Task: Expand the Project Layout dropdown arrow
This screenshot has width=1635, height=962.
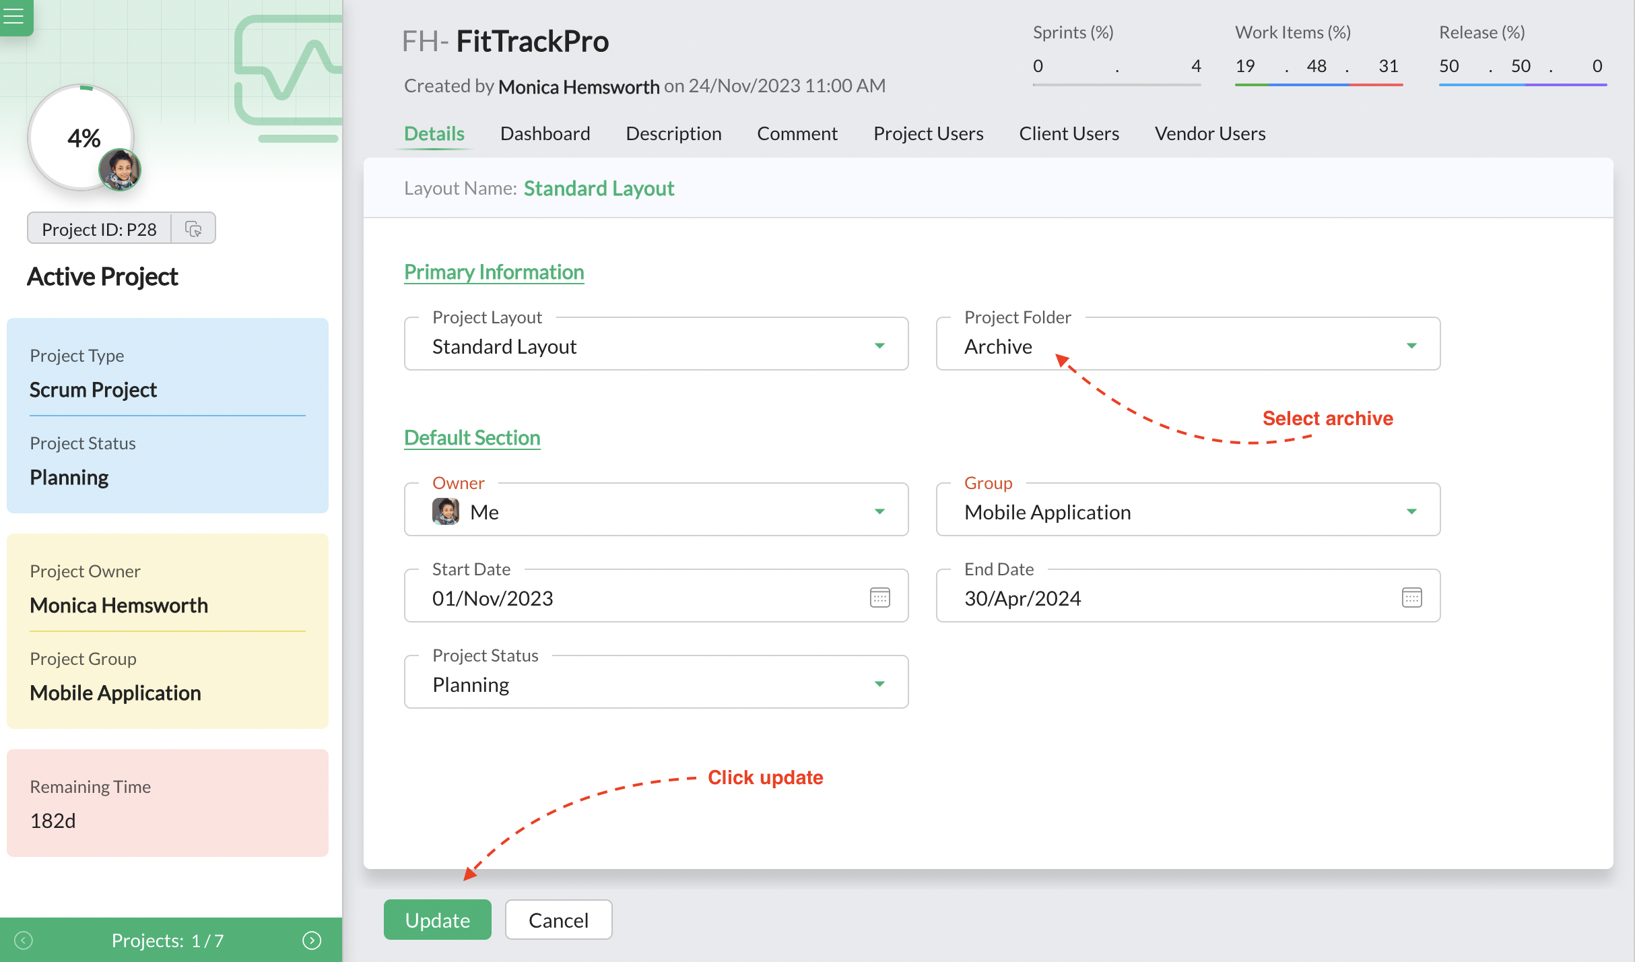Action: 879,346
